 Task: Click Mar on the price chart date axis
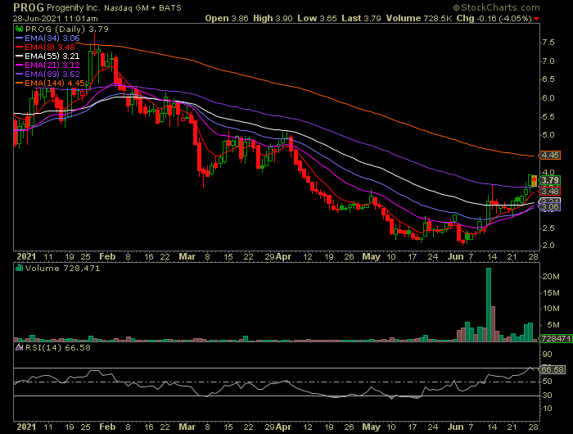coord(187,256)
